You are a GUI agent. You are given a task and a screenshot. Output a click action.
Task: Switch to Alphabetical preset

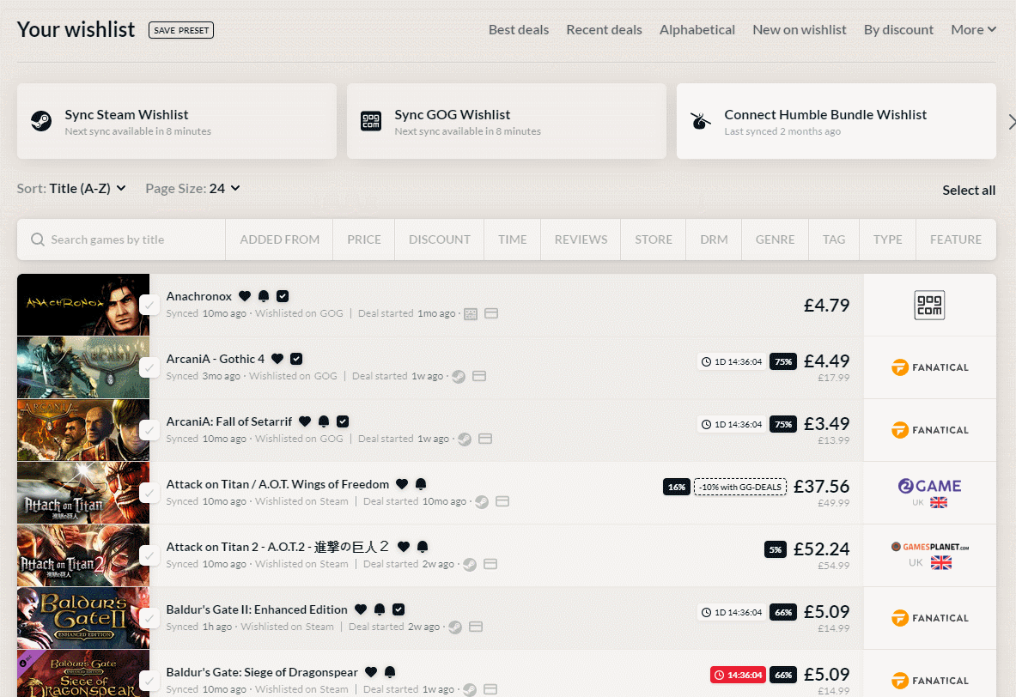(697, 30)
